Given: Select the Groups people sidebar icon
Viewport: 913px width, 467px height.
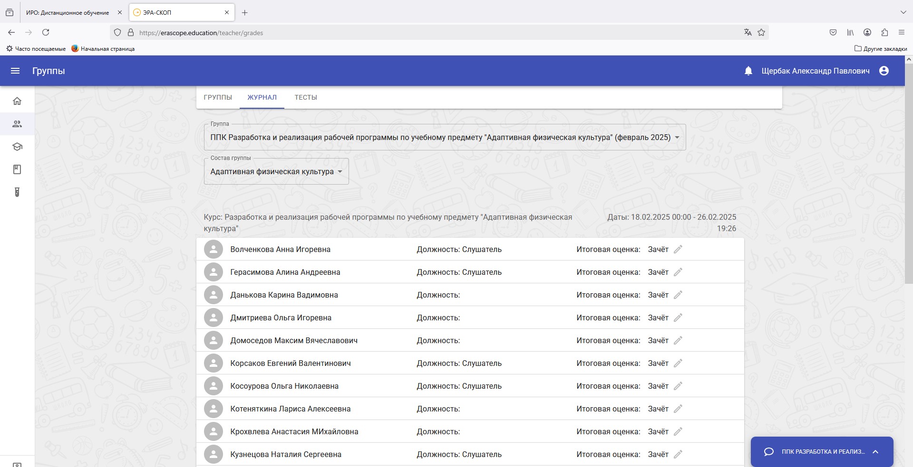Looking at the screenshot, I should point(17,124).
